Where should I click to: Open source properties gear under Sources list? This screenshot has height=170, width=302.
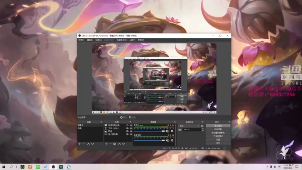[x=114, y=144]
